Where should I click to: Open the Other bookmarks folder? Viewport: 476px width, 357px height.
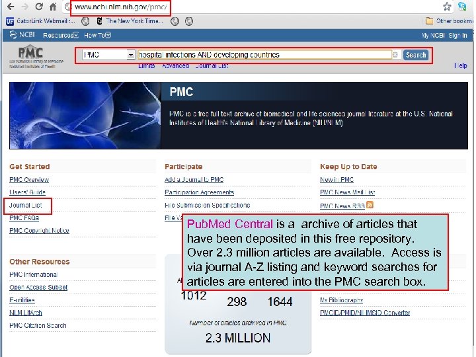tap(450, 21)
